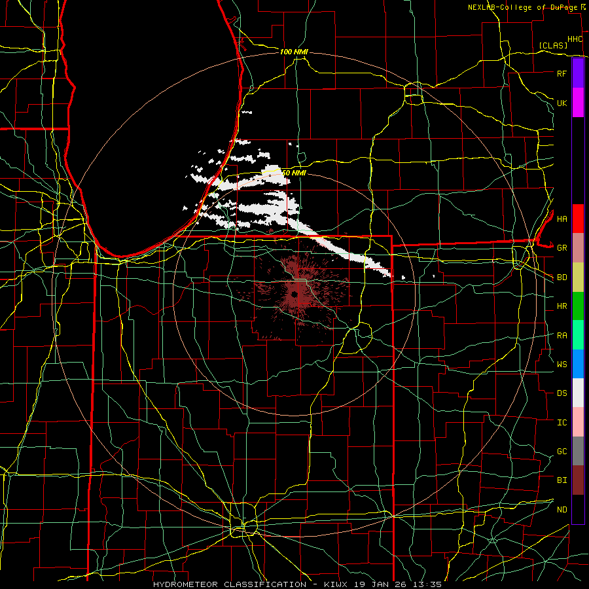The width and height of the screenshot is (589, 589).
Task: Click the blue WS wet snow swatch
Action: click(x=578, y=364)
